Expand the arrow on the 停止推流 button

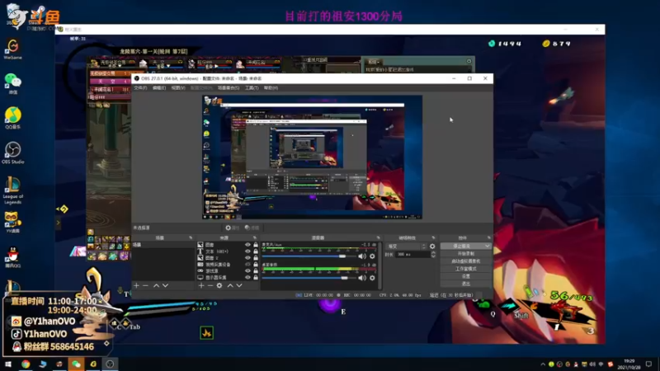click(x=487, y=246)
